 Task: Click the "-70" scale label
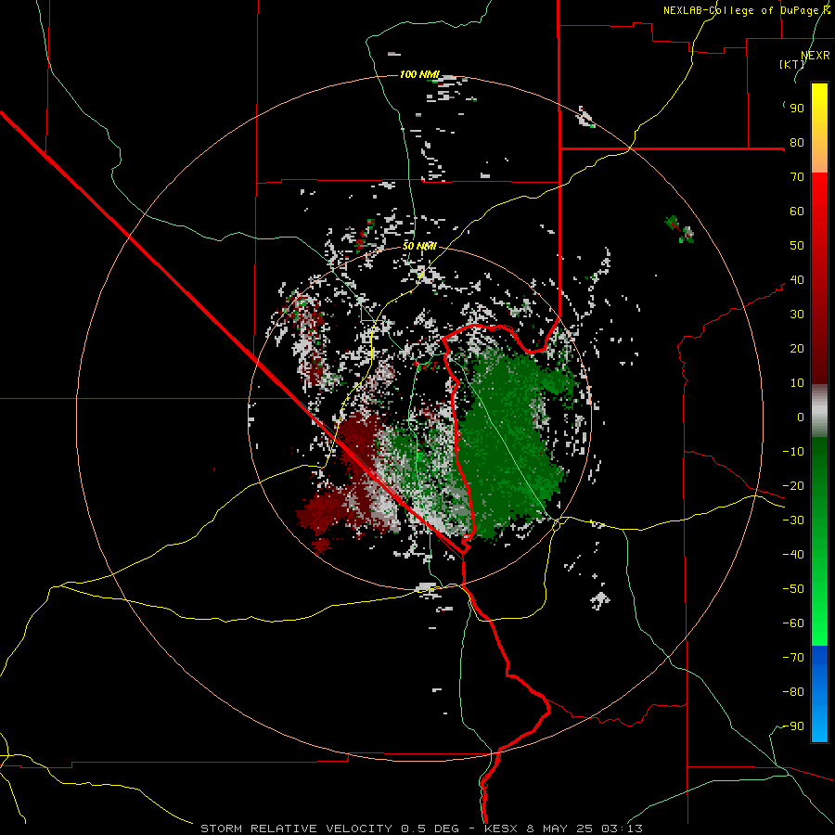[x=793, y=658]
